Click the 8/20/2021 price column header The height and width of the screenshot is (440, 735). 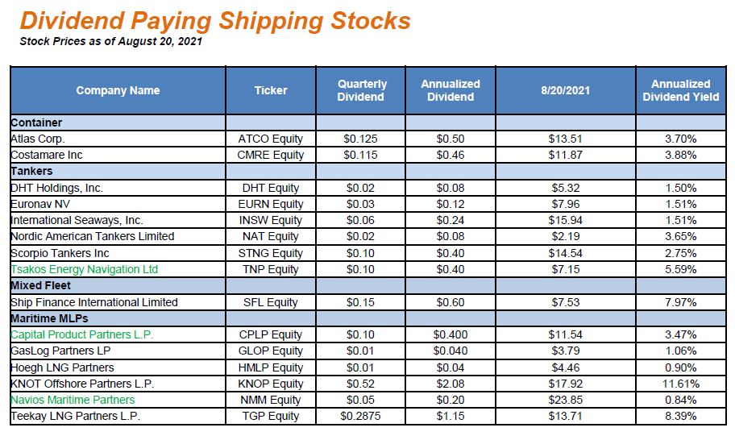click(x=565, y=90)
